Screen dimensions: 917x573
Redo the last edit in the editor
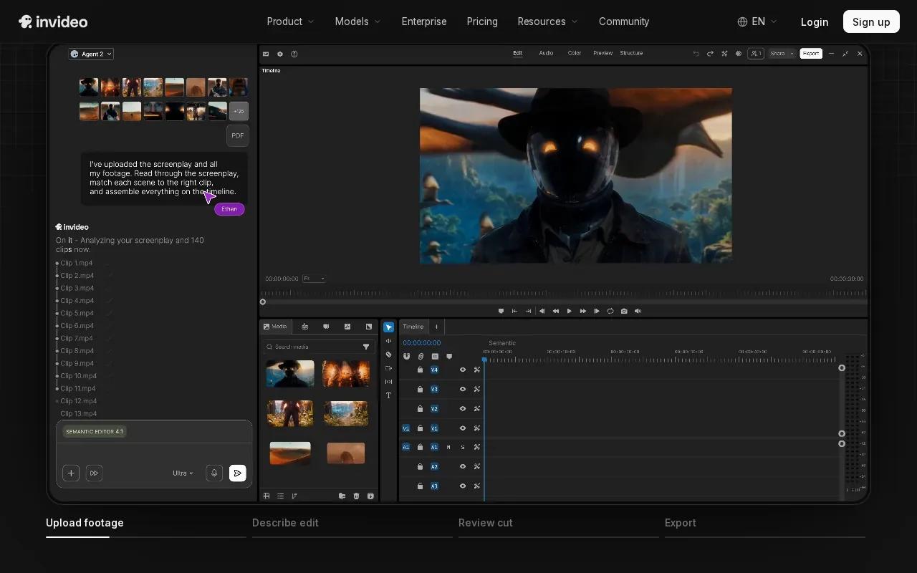click(710, 54)
